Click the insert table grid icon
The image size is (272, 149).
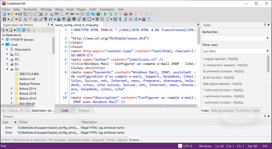(x=115, y=19)
